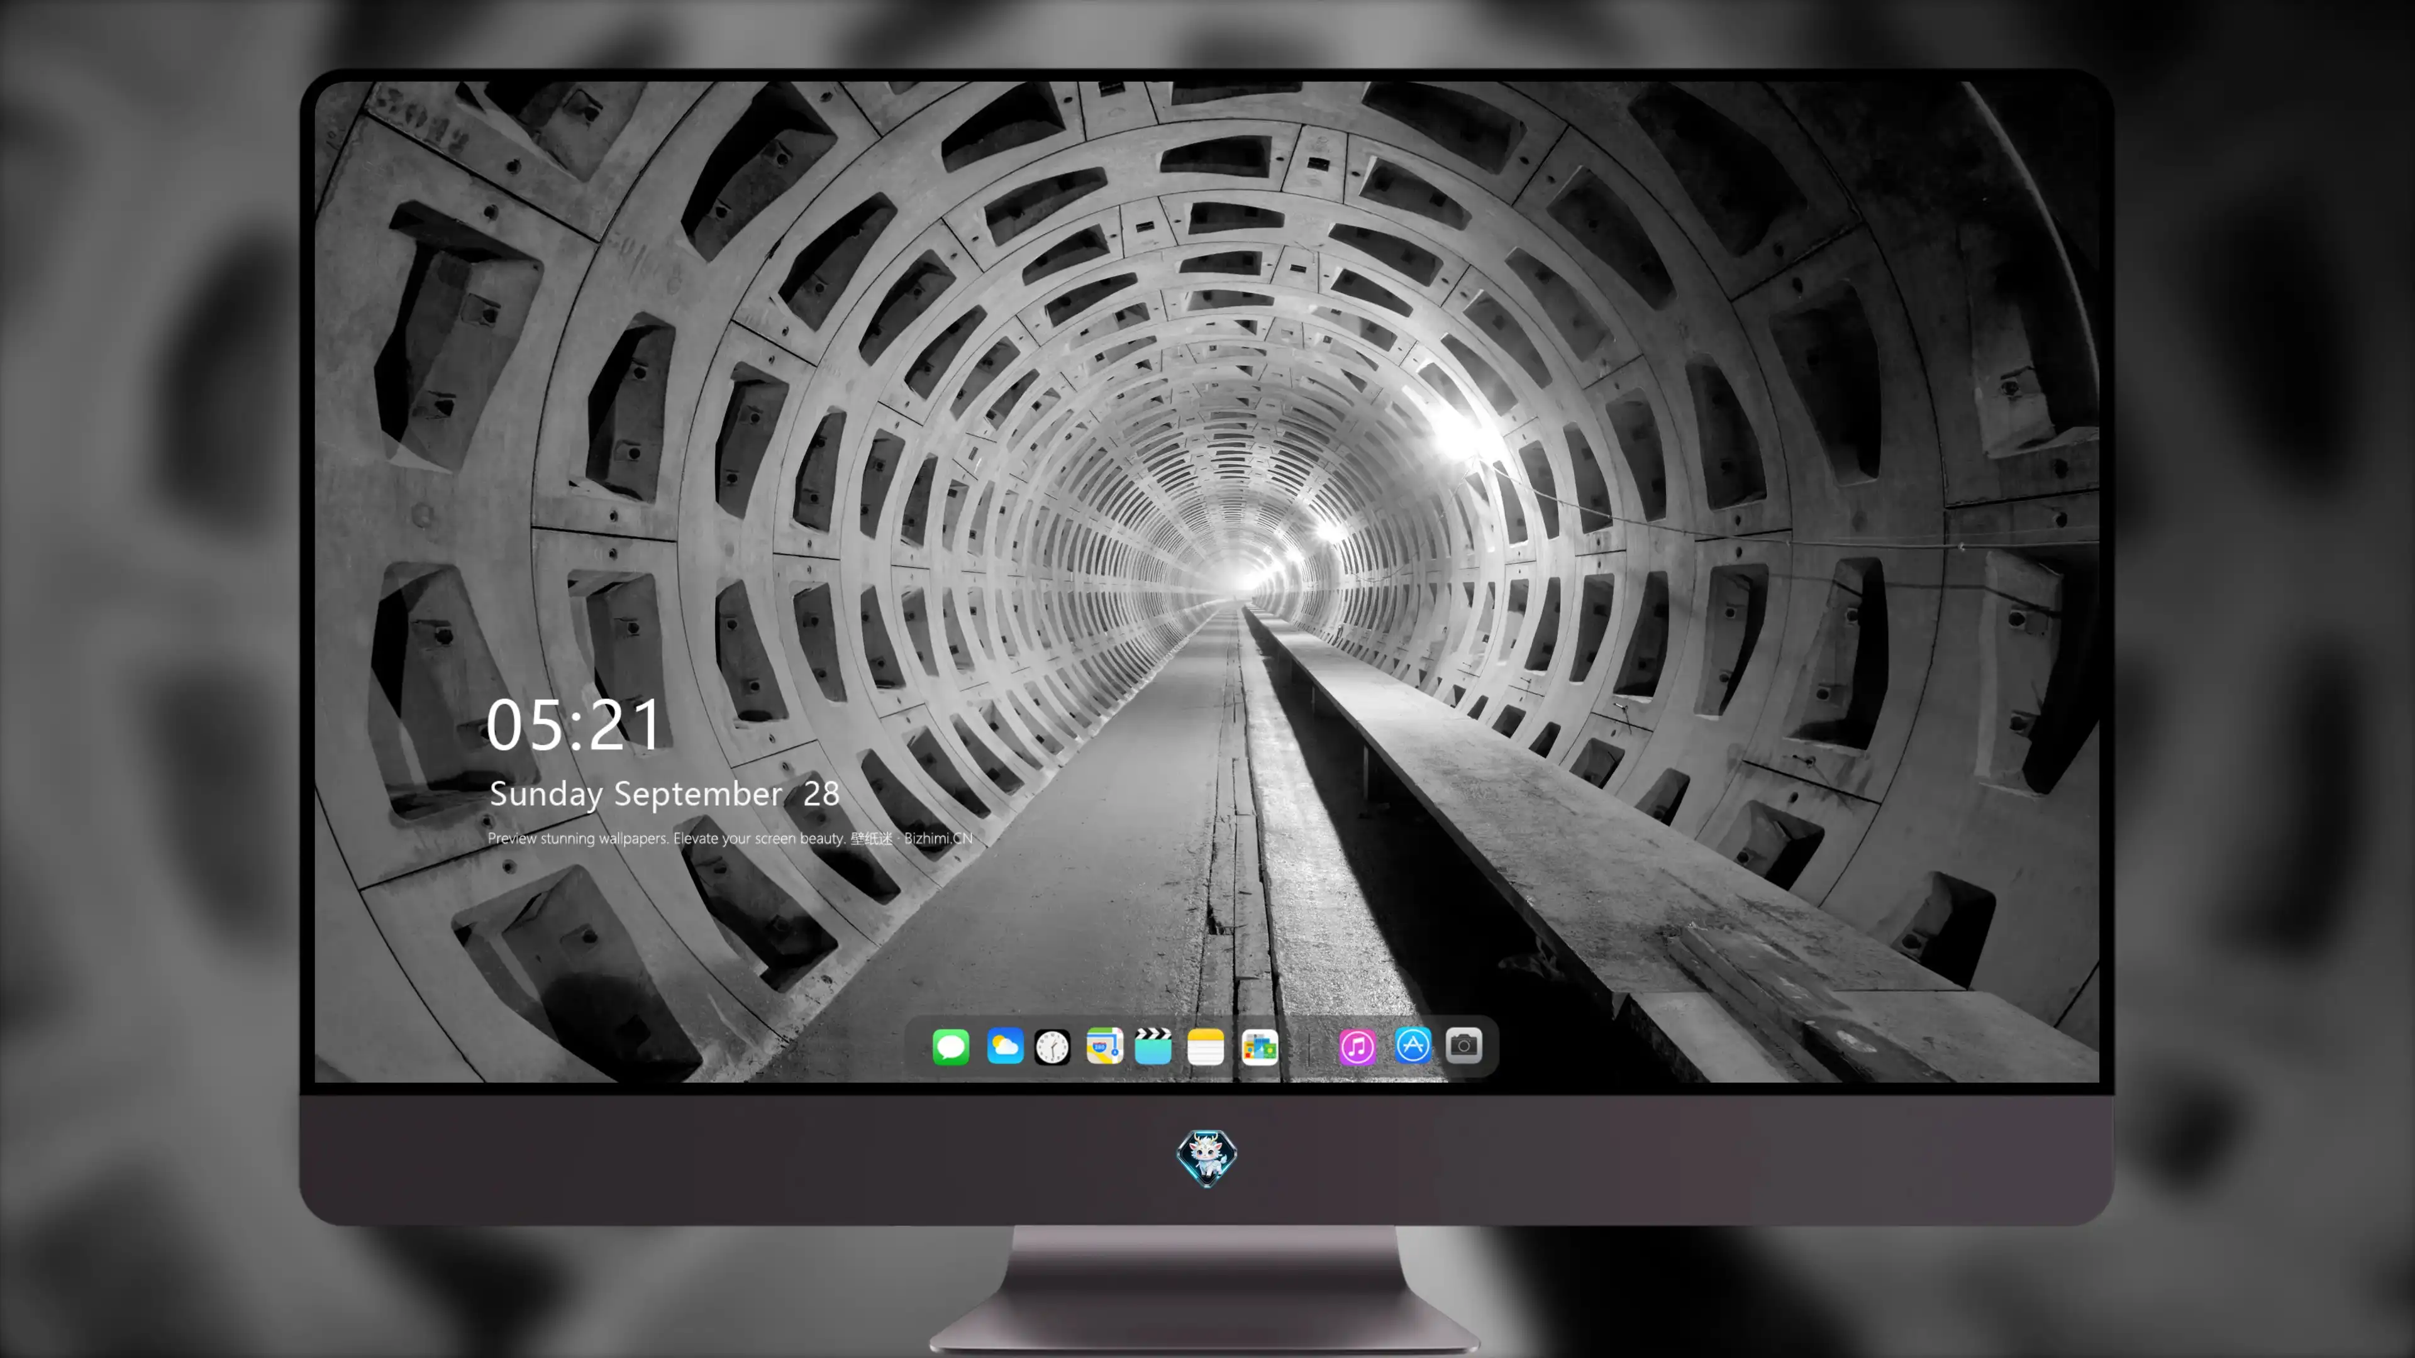Click the dragon logo on monitor chin
Image resolution: width=2415 pixels, height=1358 pixels.
(x=1207, y=1157)
